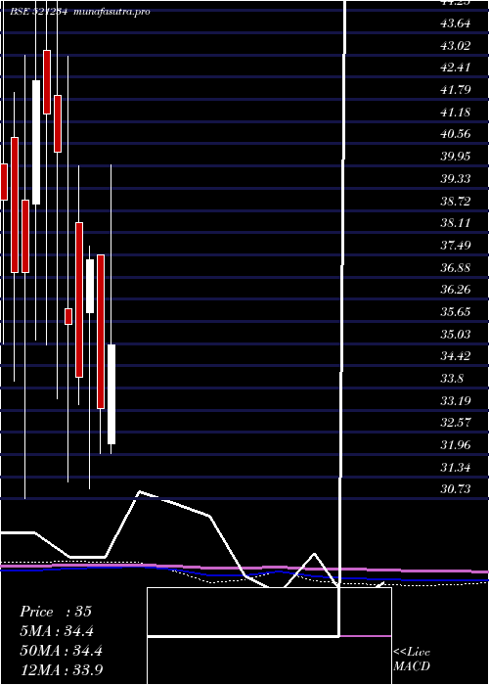
Task: Click the 32.57 price axis label
Action: tap(456, 423)
